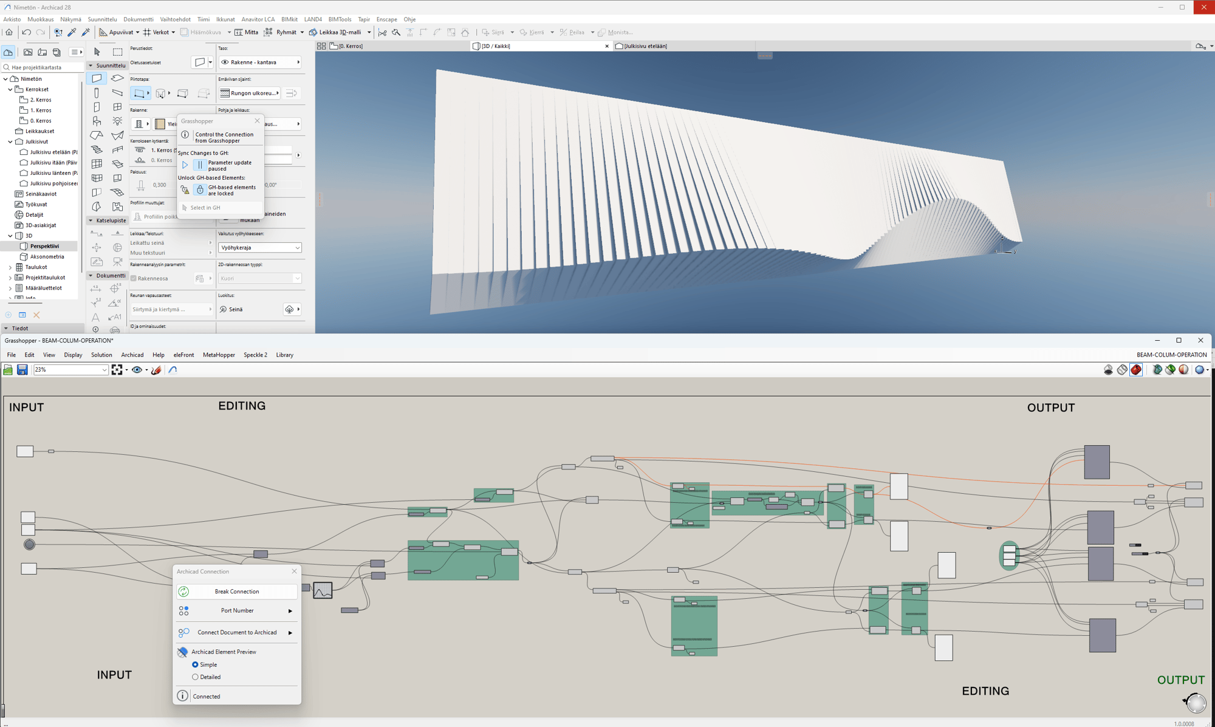Open the Port Number submenu
This screenshot has height=727, width=1215.
(x=237, y=610)
